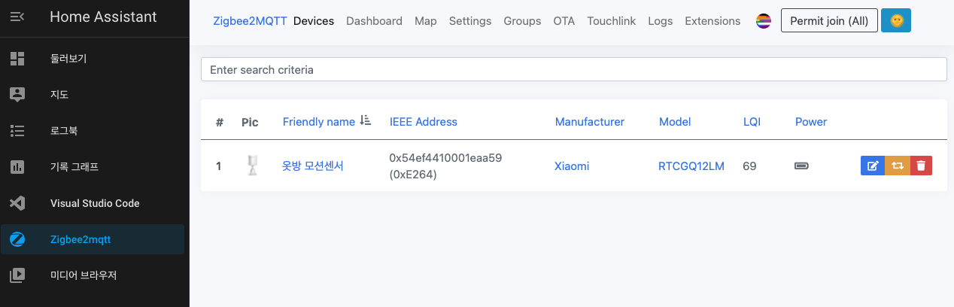Viewport: 954px width, 307px height.
Task: Click the LQI value 69
Action: 749,166
